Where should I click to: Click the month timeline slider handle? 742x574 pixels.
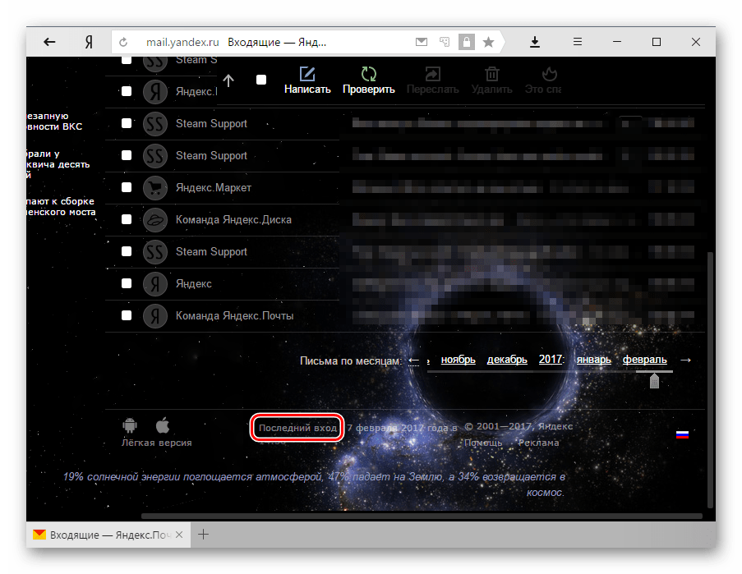(654, 381)
